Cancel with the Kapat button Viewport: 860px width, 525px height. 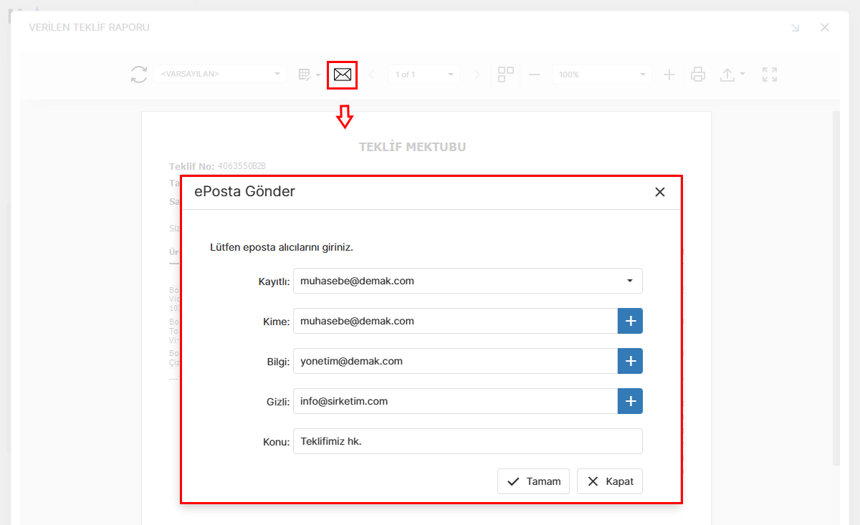point(610,481)
